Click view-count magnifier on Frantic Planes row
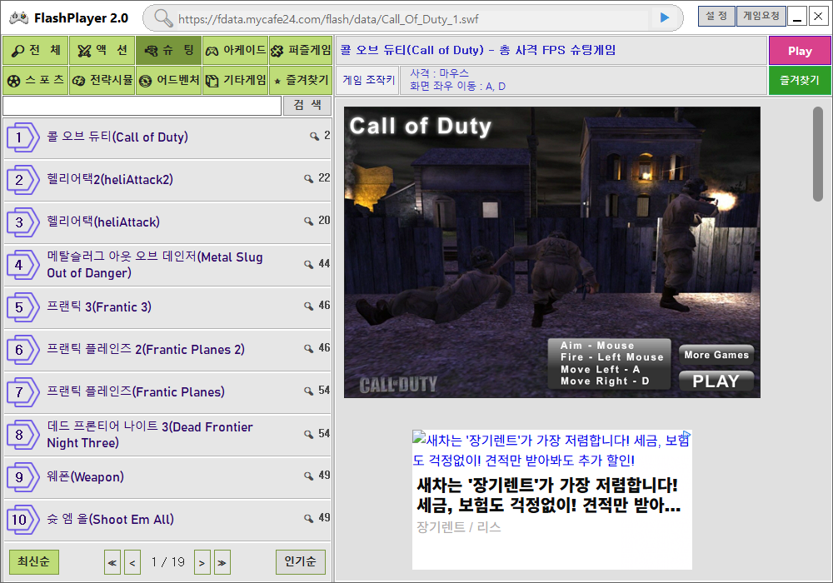 pos(308,391)
